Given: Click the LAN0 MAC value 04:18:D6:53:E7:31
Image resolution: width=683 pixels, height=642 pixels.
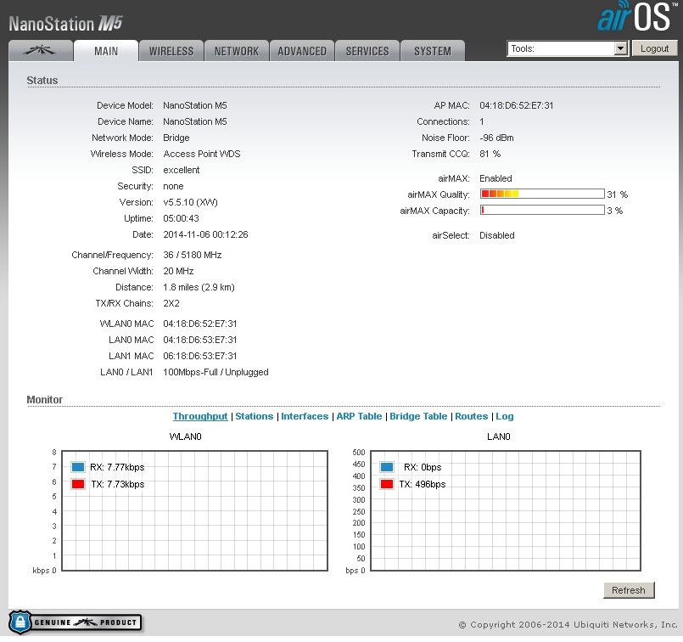Looking at the screenshot, I should (x=200, y=340).
